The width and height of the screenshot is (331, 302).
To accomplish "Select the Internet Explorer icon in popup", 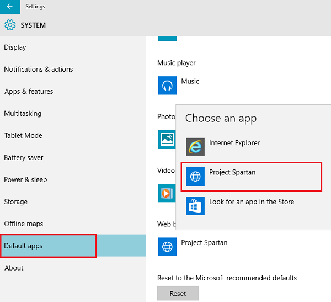I will pyautogui.click(x=195, y=147).
